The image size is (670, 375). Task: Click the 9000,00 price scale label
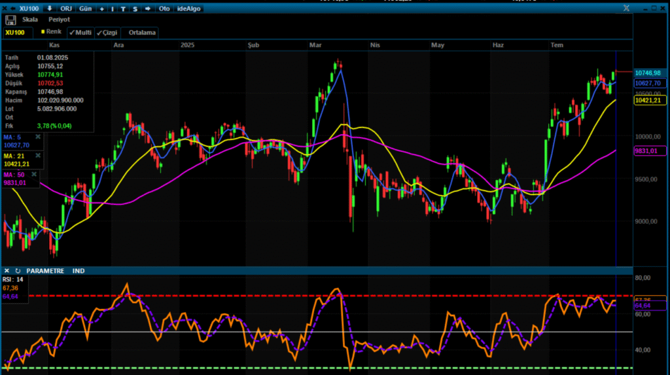coord(646,221)
